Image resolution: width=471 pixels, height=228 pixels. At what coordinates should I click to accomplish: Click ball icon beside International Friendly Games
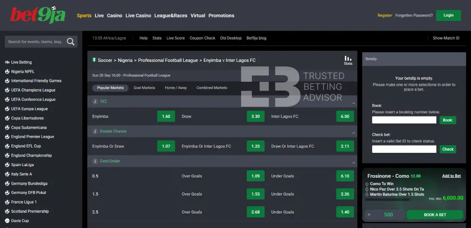pyautogui.click(x=7, y=81)
